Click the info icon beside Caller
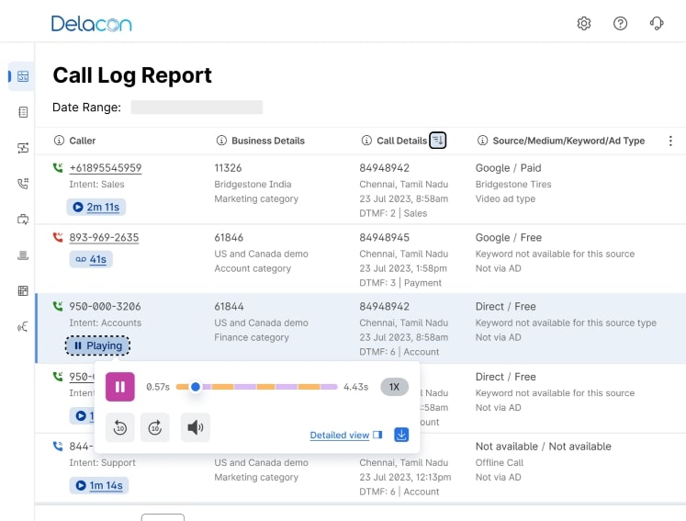Image resolution: width=686 pixels, height=521 pixels. tap(59, 141)
